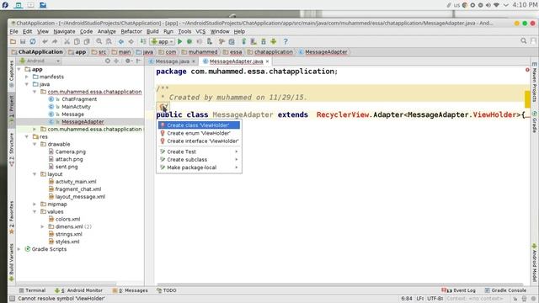
Task: Click the intention light bulb icon in editor
Action: (163, 107)
